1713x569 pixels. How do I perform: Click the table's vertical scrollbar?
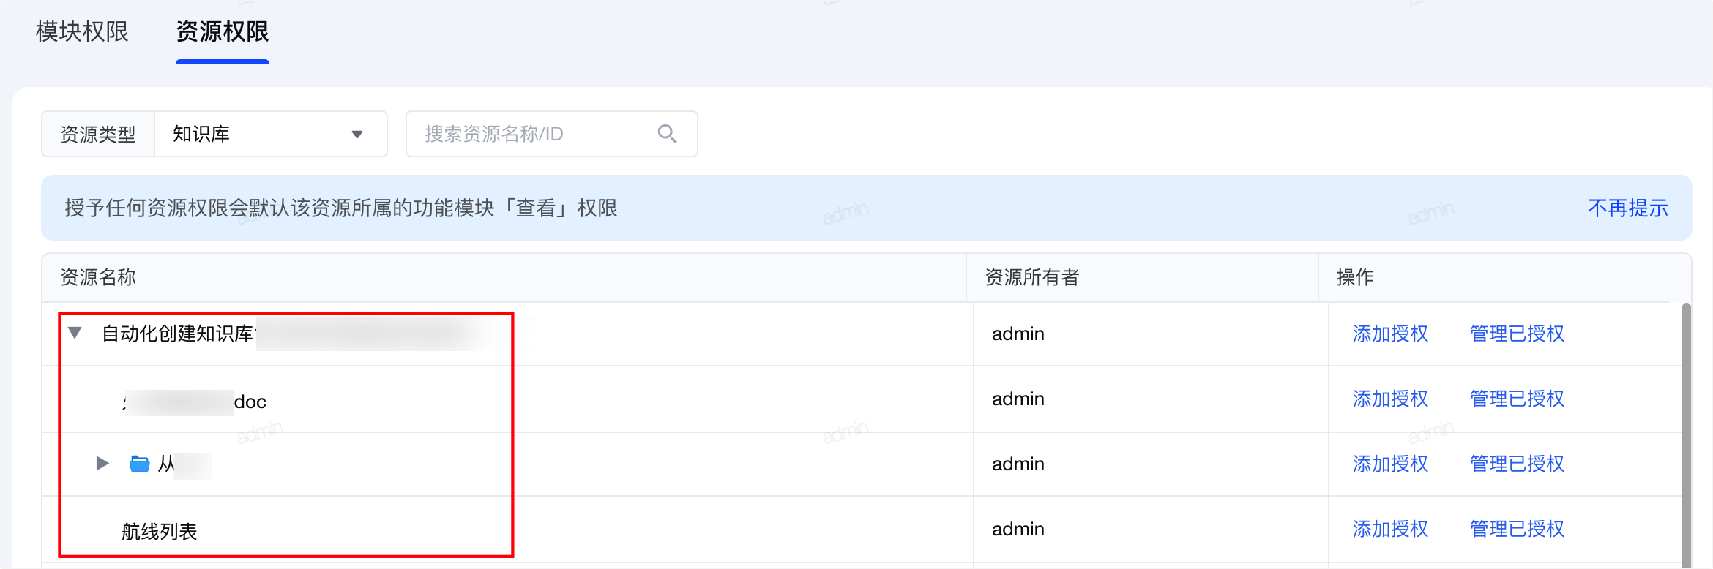pyautogui.click(x=1687, y=434)
